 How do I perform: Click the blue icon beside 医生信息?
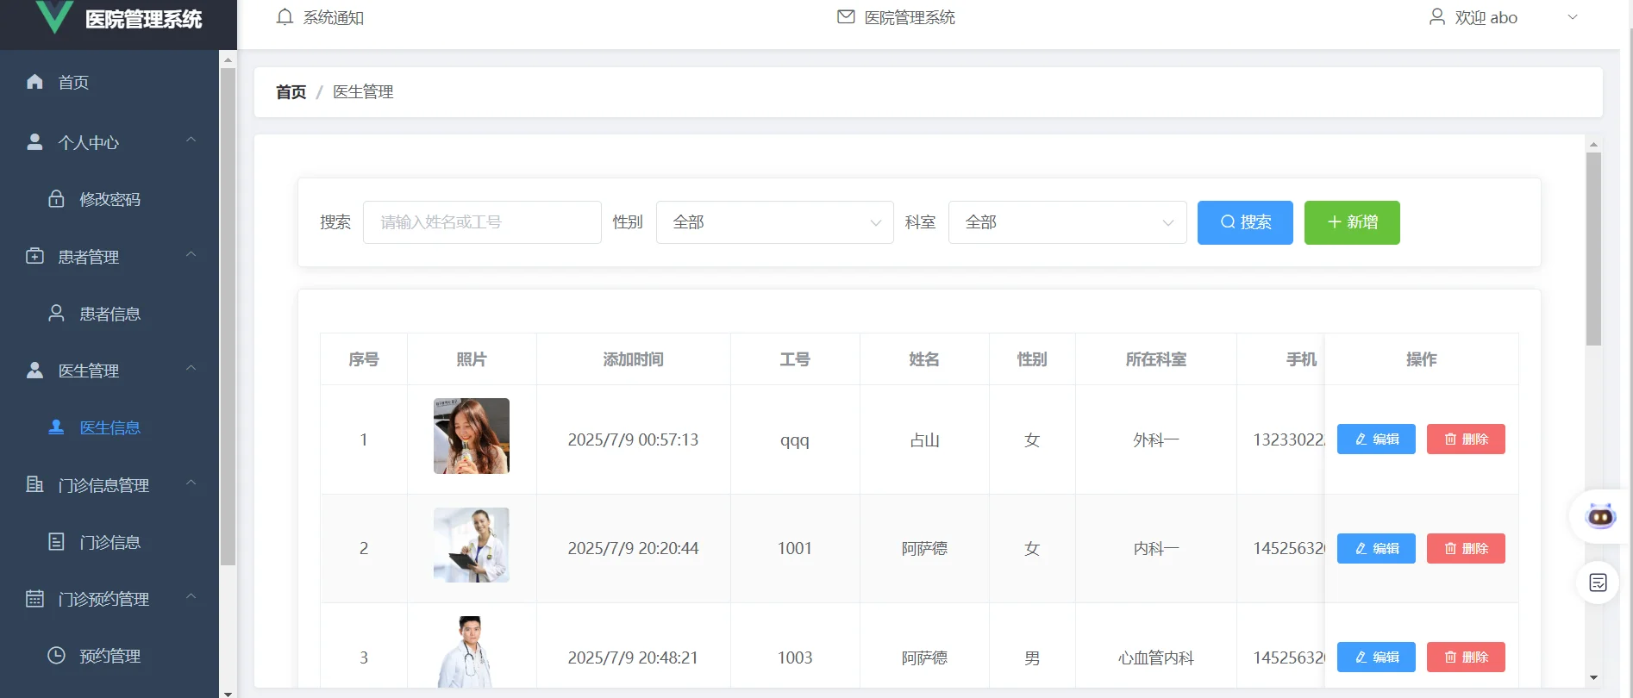tap(56, 427)
